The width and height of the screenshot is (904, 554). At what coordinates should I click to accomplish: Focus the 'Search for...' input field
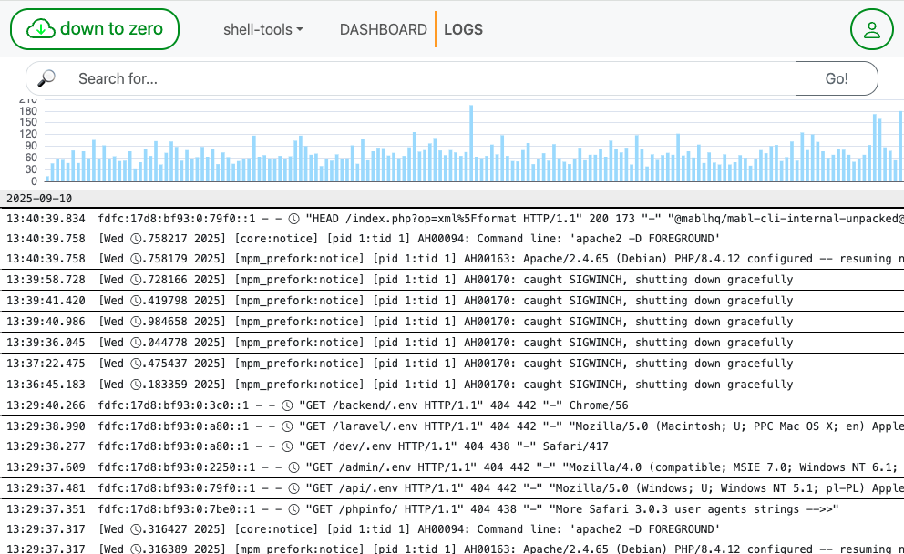[430, 78]
